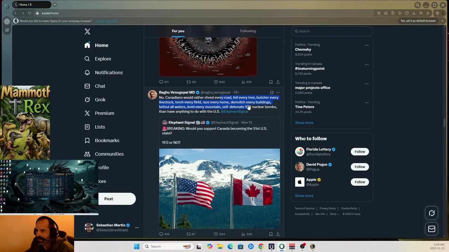449x252 pixels.
Task: Open Cookie Policy link
Action: [x=349, y=209]
